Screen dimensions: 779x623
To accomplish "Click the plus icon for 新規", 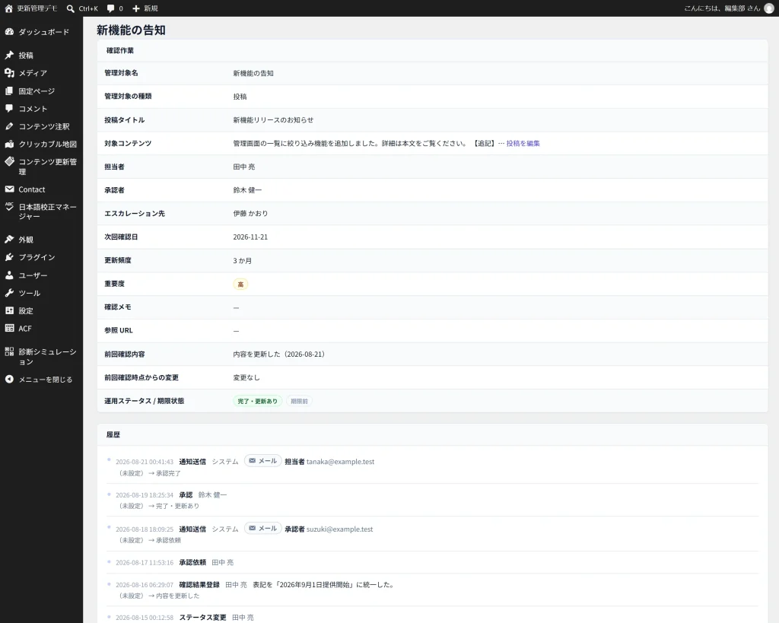I will point(136,8).
